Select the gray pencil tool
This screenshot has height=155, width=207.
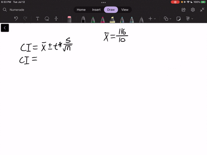[141, 19]
